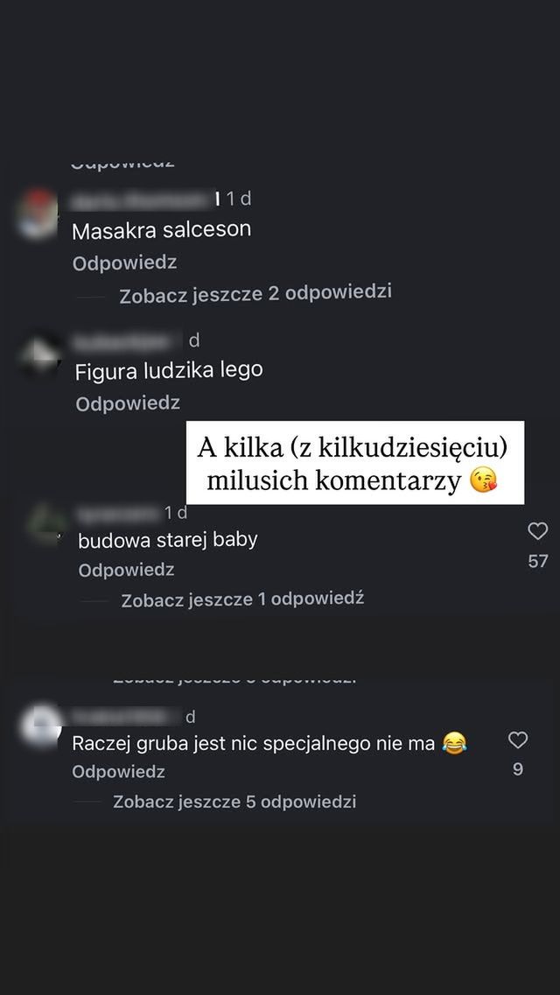
Task: Reply to the "budowa starej baby" comment
Action: (x=126, y=570)
